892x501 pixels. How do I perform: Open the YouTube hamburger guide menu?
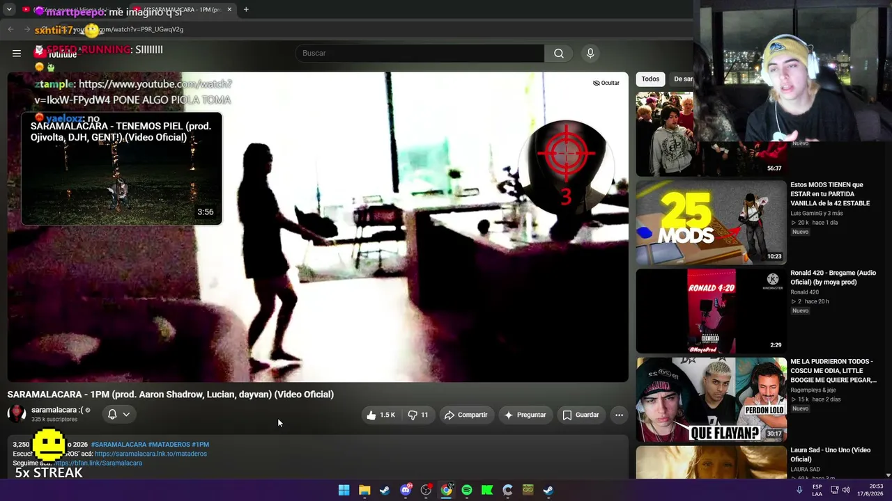[17, 53]
